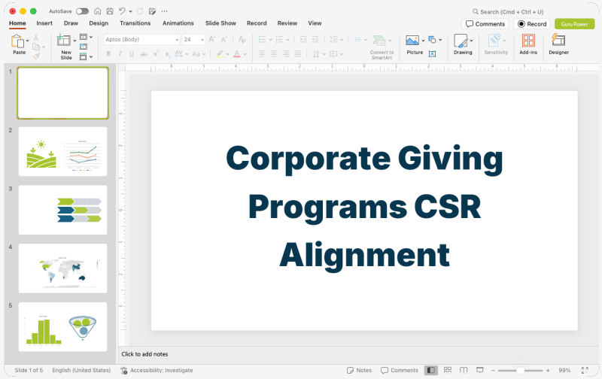Viewport: 602px width, 379px height.
Task: Toggle Underline formatting
Action: 131,54
